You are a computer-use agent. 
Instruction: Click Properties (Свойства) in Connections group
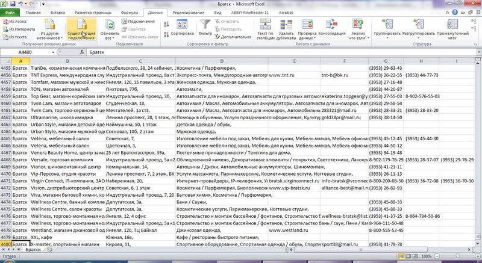[133, 29]
